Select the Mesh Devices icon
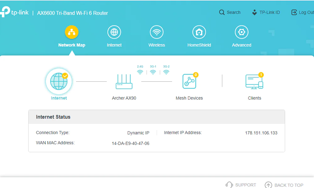 189,81
